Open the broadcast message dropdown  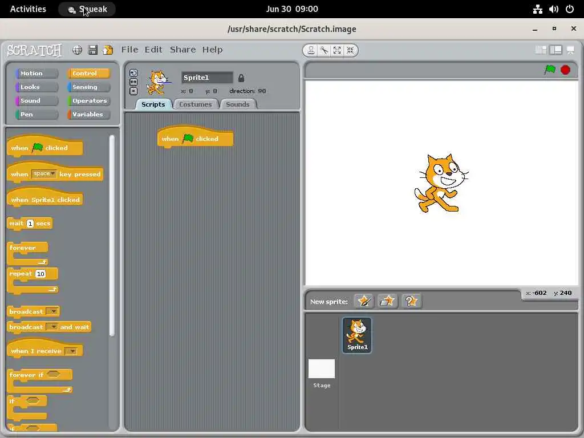(53, 311)
